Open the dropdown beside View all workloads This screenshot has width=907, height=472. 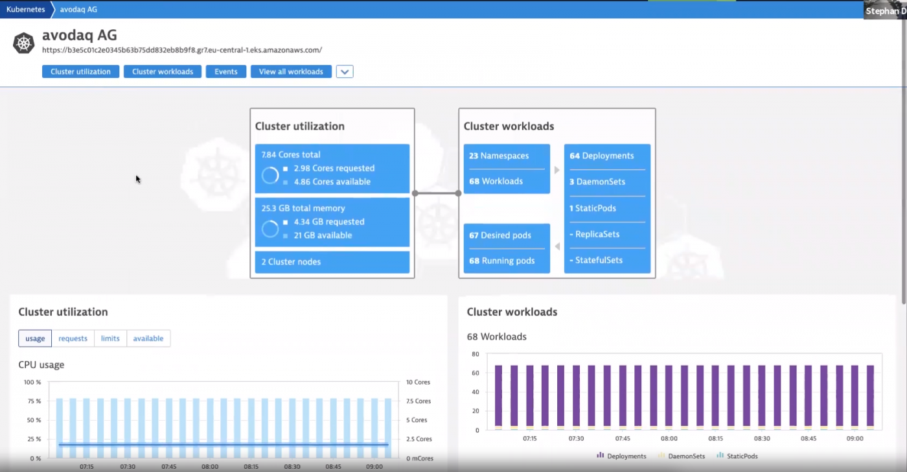(344, 71)
